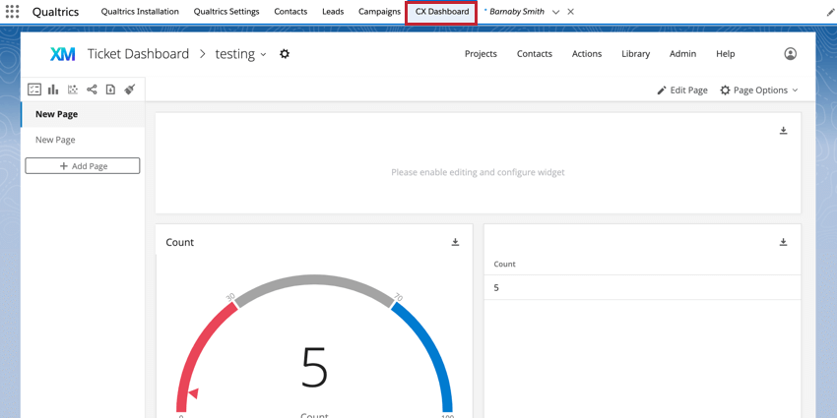The width and height of the screenshot is (837, 418).
Task: Open the Campaigns tab
Action: pyautogui.click(x=379, y=12)
